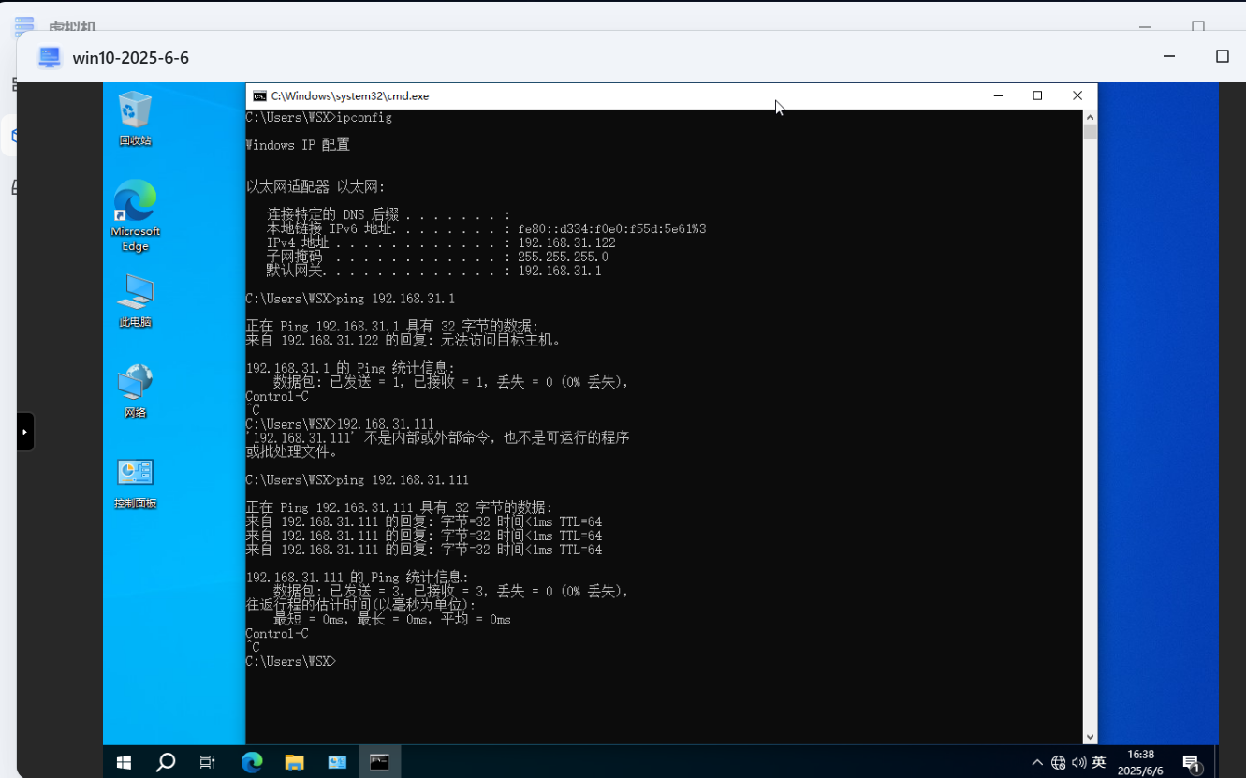Click the Windows Start button

pos(124,762)
